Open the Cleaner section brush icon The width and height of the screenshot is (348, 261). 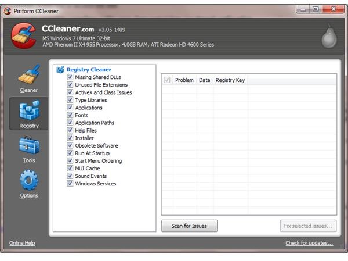tap(29, 74)
